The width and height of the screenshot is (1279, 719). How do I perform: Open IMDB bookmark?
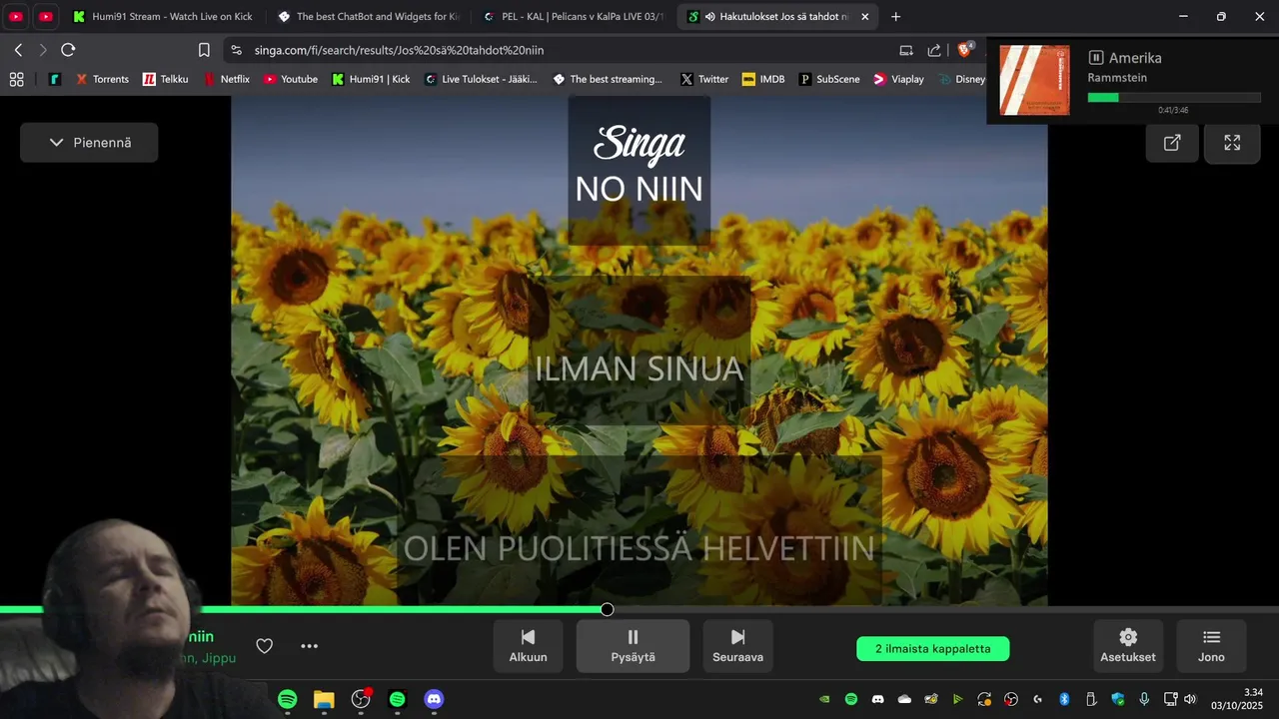coord(763,79)
